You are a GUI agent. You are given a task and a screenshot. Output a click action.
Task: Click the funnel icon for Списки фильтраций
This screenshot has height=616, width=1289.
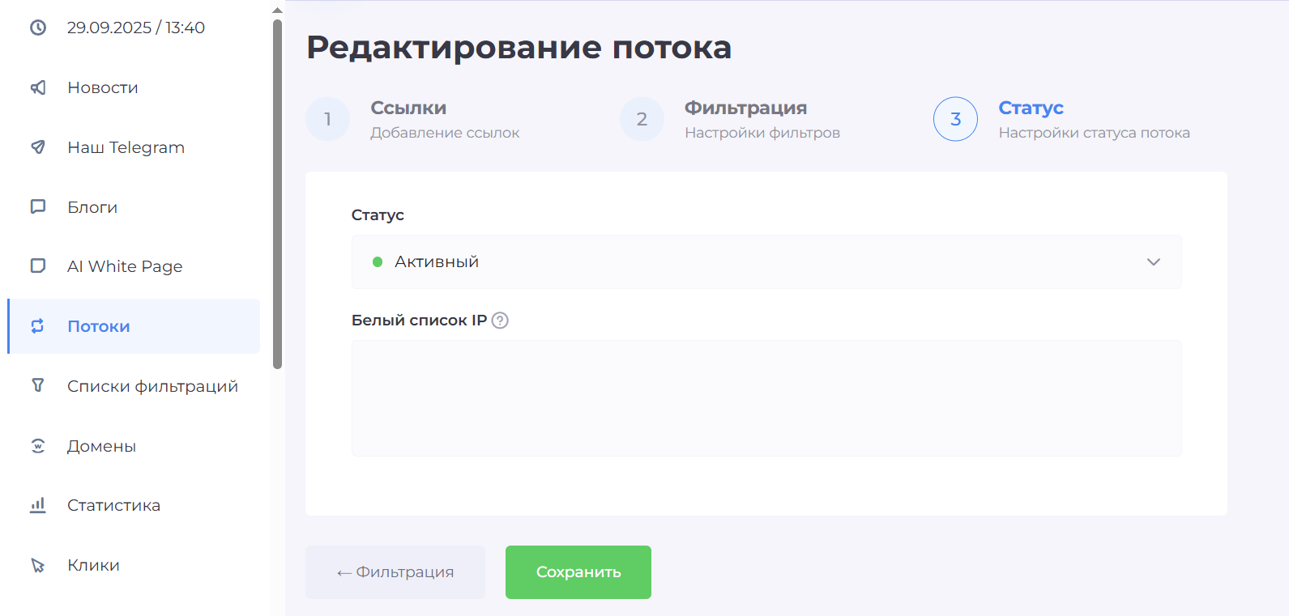pyautogui.click(x=38, y=385)
